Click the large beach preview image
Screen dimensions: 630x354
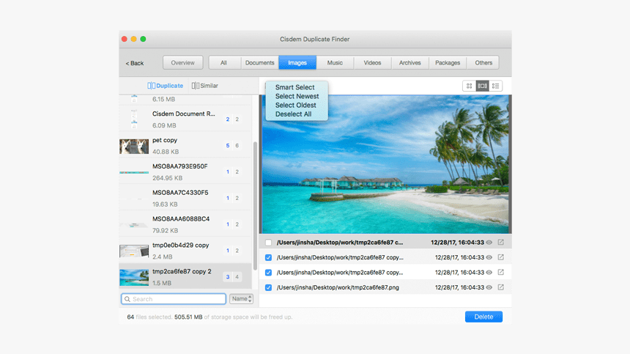(x=385, y=164)
